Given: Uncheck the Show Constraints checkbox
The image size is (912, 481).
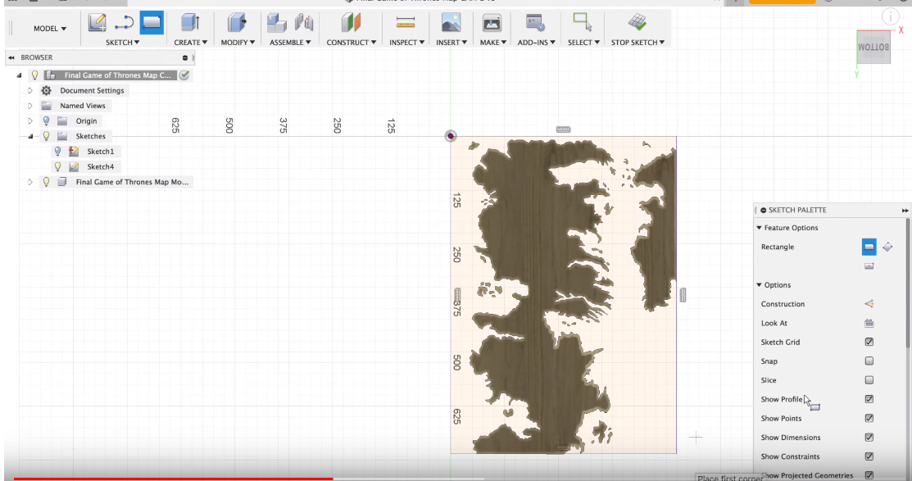Looking at the screenshot, I should [x=869, y=456].
